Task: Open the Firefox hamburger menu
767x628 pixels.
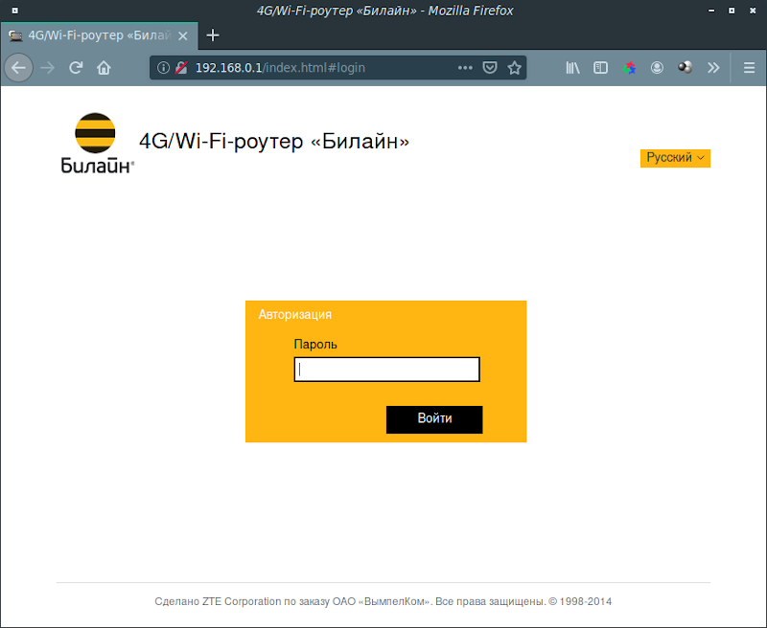Action: [749, 68]
